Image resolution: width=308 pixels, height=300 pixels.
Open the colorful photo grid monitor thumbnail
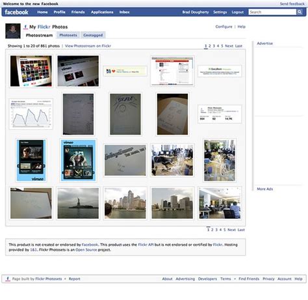[x=31, y=71]
